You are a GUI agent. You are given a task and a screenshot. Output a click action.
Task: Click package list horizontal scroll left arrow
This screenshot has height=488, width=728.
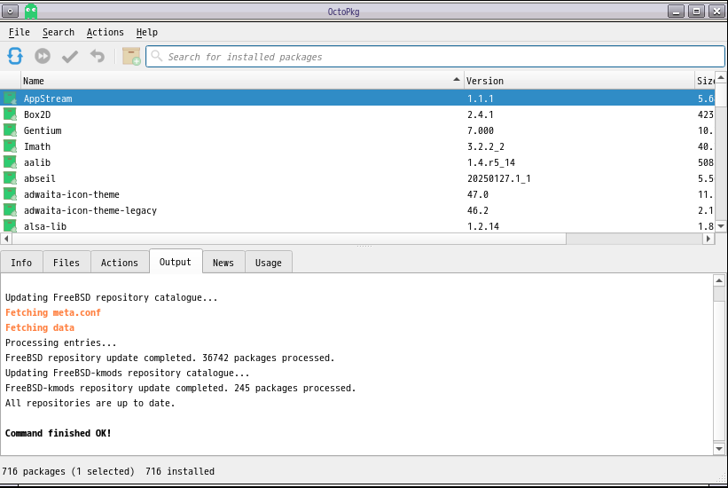(x=6, y=239)
